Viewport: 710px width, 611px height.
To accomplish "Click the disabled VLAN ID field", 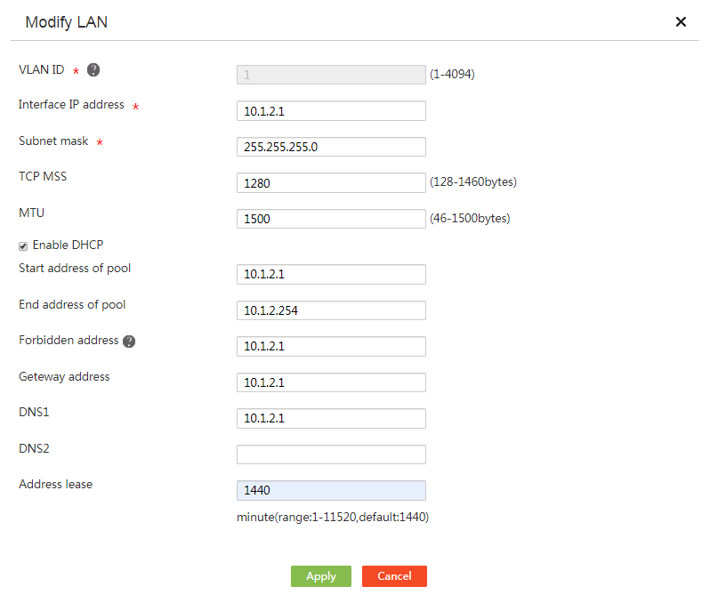I will [x=331, y=75].
